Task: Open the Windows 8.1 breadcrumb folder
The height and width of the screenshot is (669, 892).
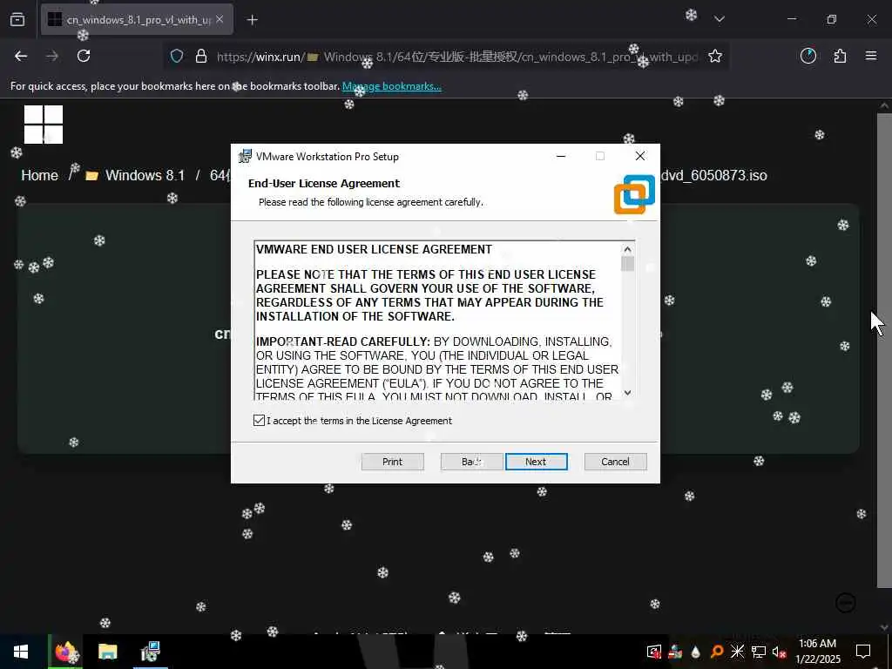Action: pos(145,175)
